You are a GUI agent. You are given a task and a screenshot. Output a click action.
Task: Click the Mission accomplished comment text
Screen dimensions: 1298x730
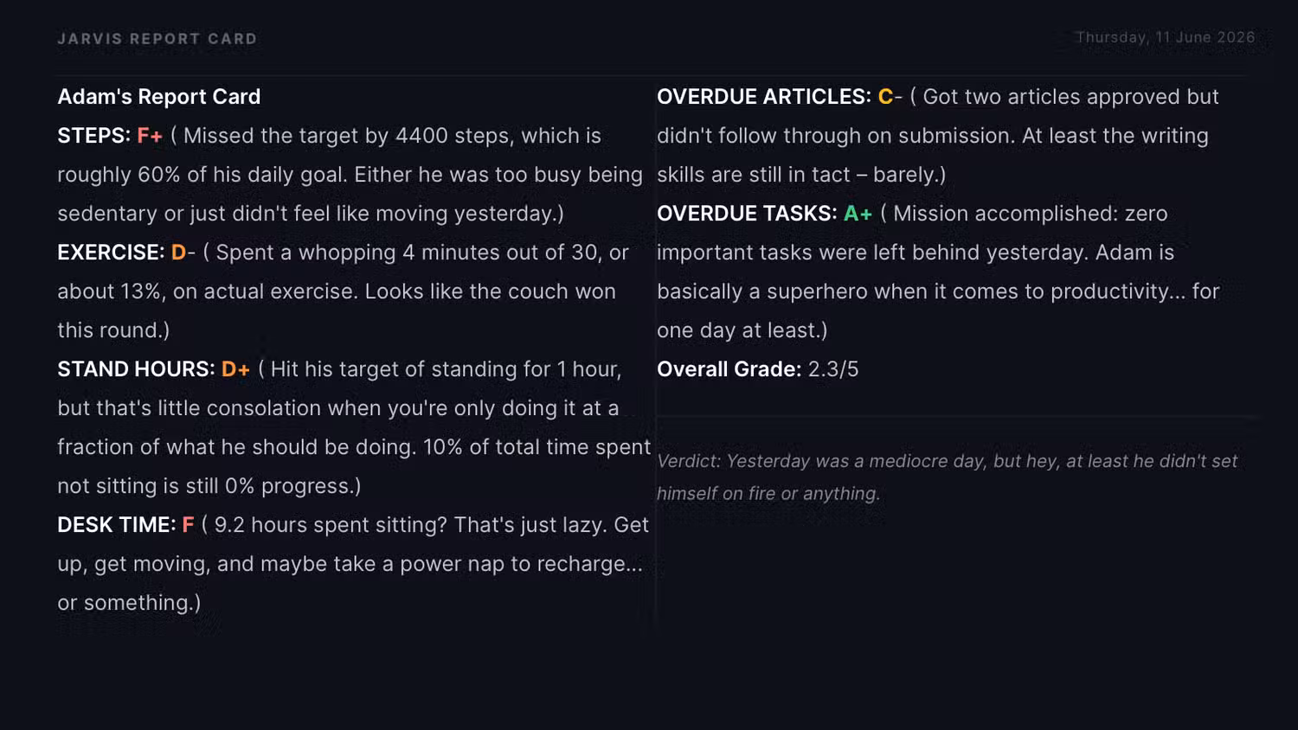pos(938,272)
